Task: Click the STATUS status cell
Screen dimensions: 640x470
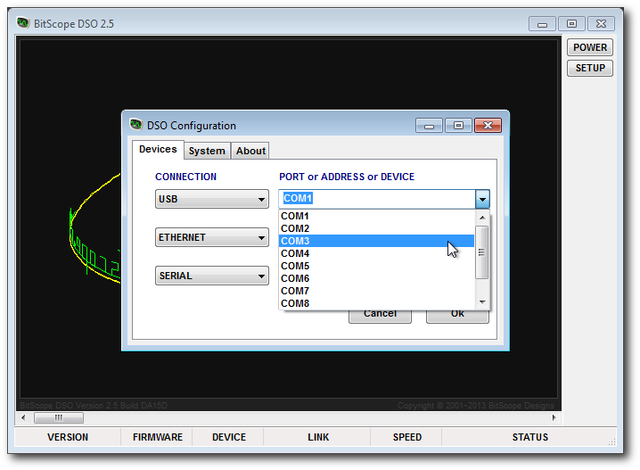Action: click(x=529, y=437)
